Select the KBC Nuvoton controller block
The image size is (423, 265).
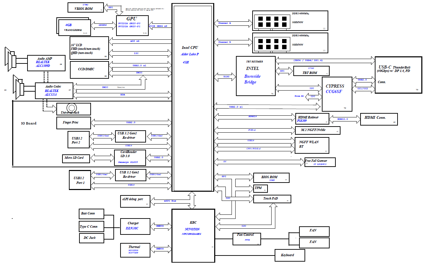coord(193,235)
